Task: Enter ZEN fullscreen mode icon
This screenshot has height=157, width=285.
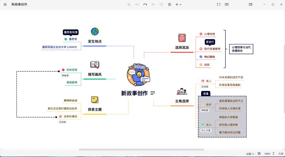Action: coord(219,4)
